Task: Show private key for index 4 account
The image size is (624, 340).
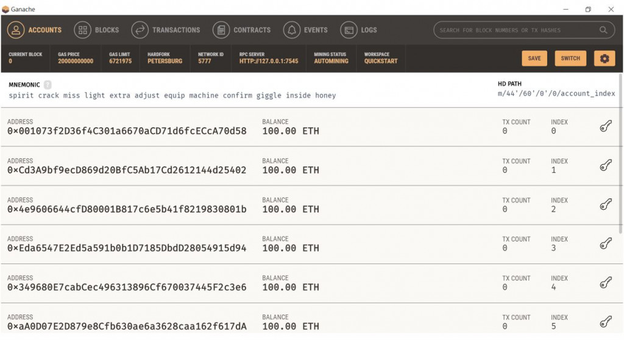Action: pyautogui.click(x=606, y=282)
